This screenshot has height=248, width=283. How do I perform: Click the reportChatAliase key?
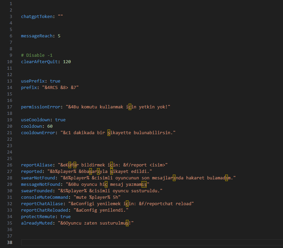click(42, 204)
